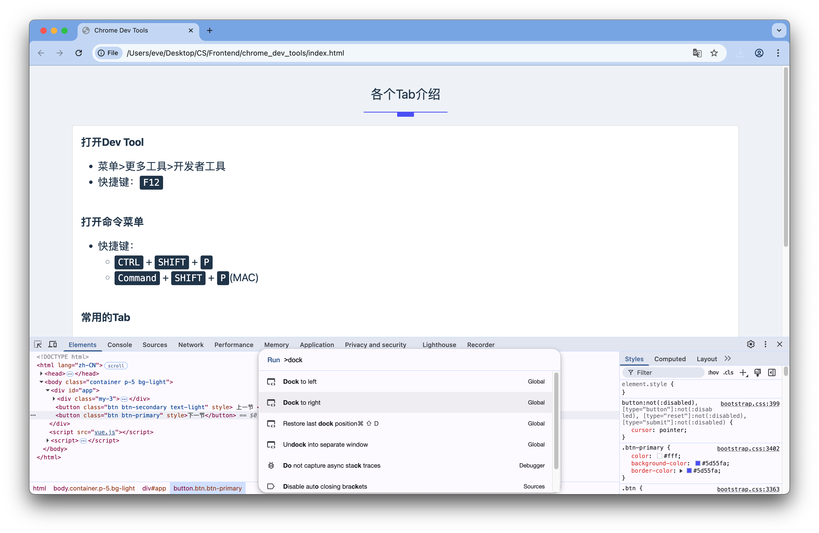Open the vue.js script link
The height and width of the screenshot is (533, 819).
[105, 432]
